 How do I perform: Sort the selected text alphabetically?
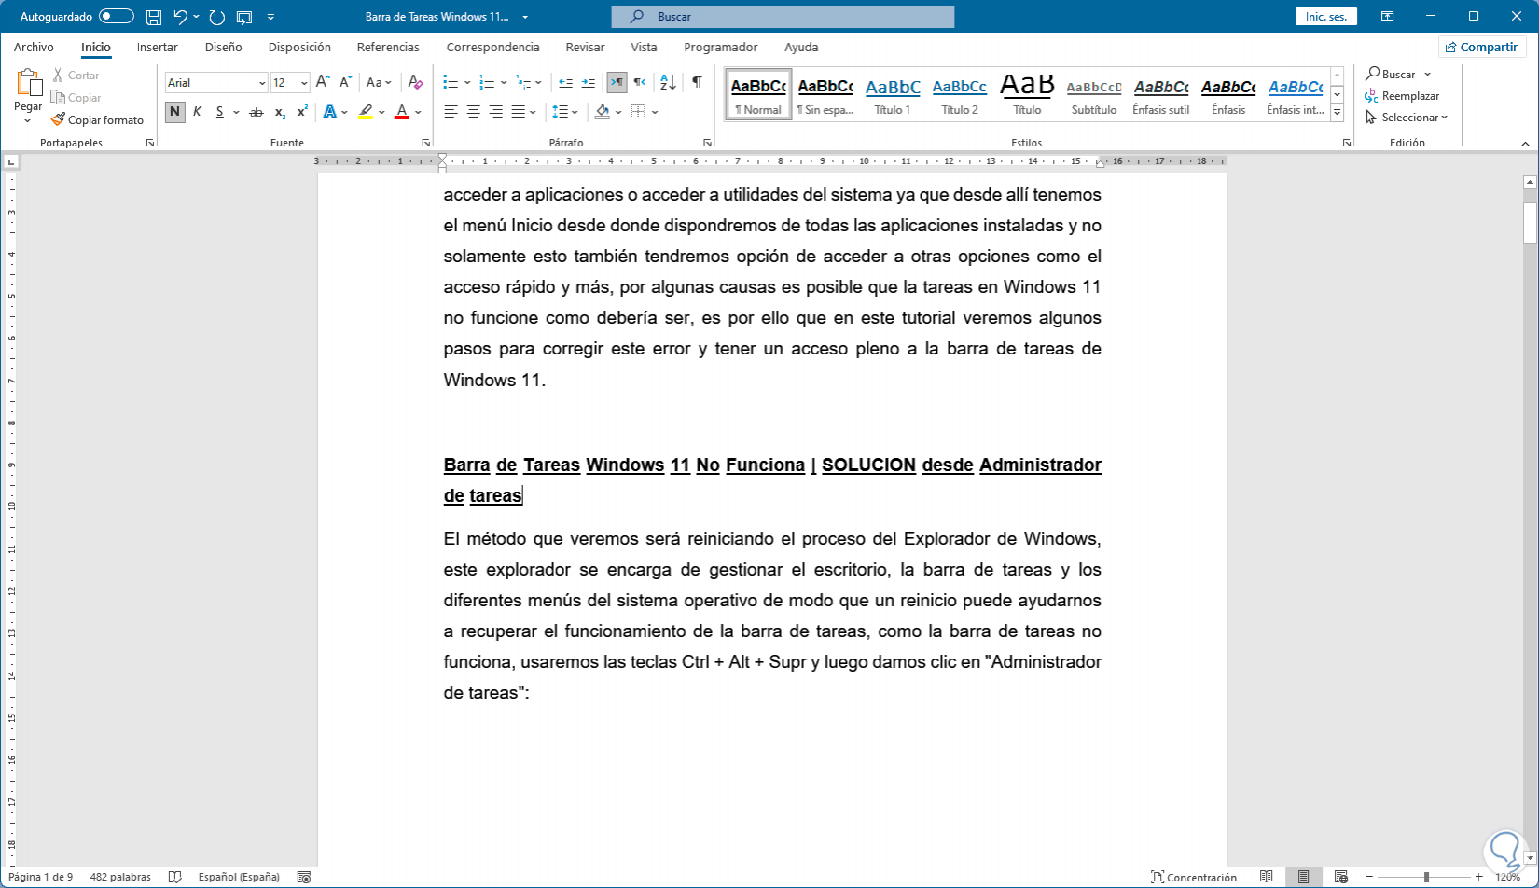tap(668, 82)
